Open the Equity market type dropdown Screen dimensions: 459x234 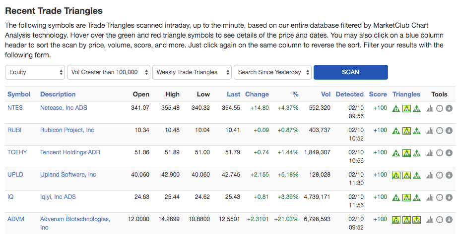(35, 72)
